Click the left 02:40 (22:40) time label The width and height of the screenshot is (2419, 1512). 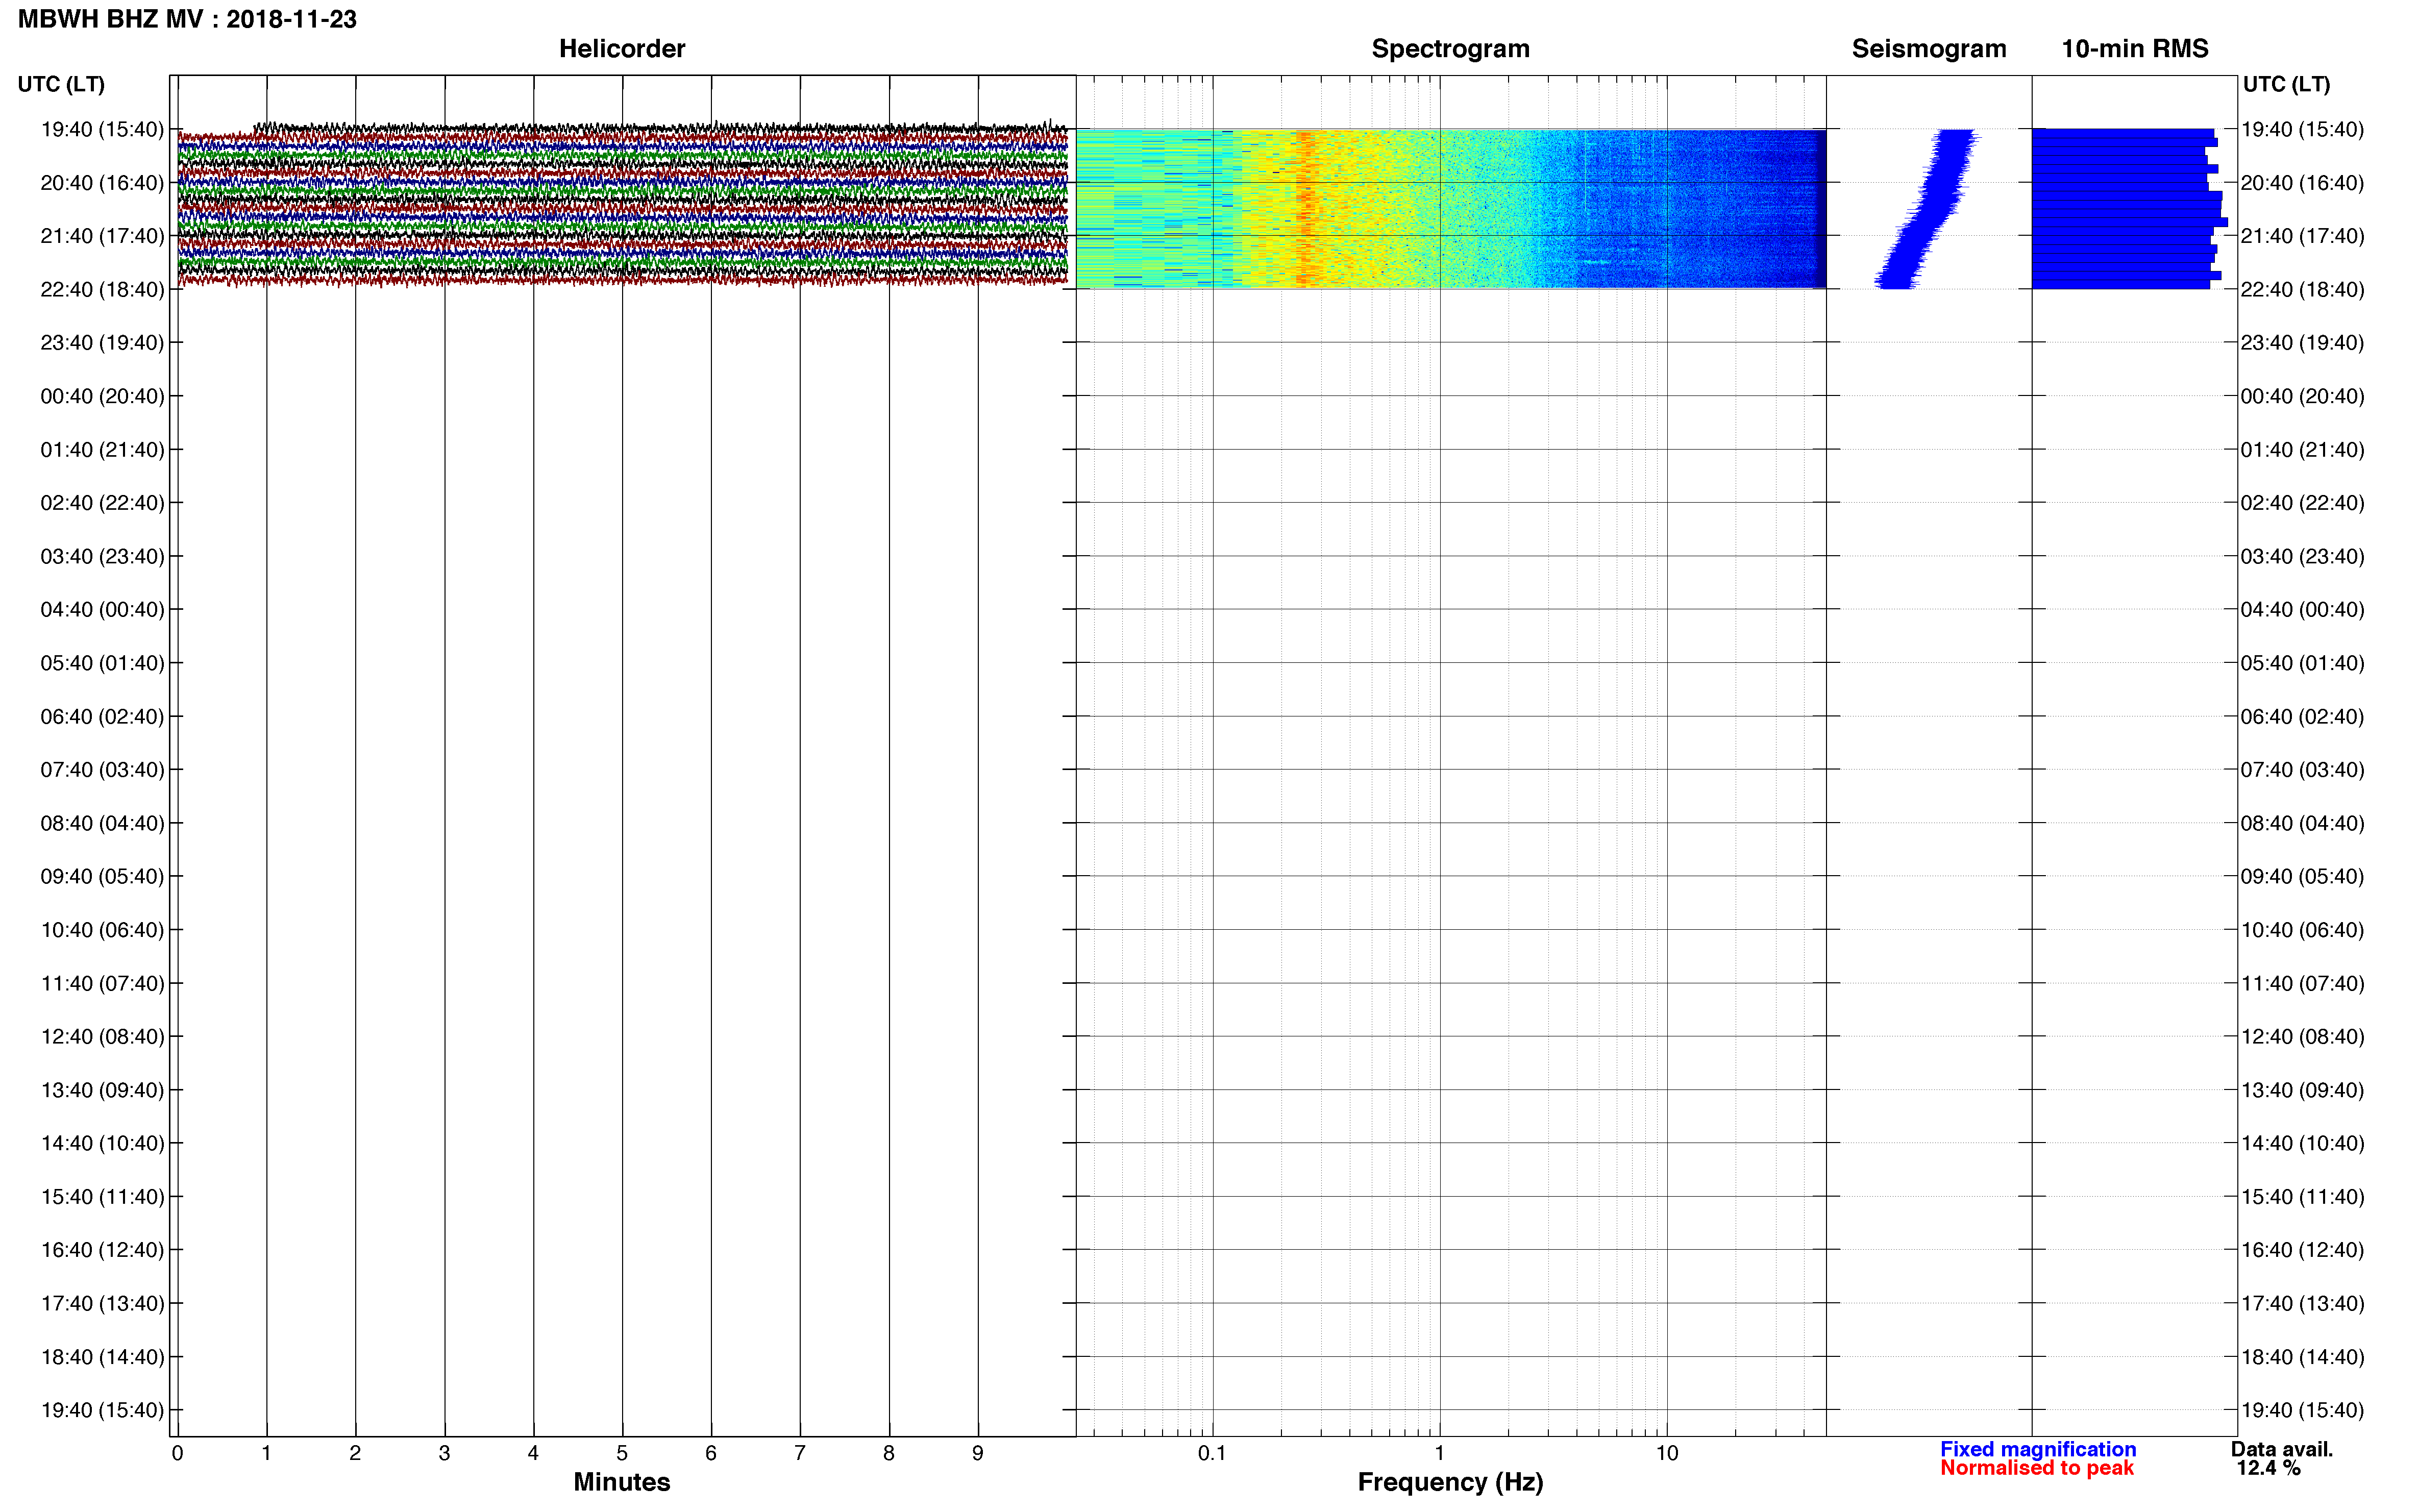(x=102, y=503)
